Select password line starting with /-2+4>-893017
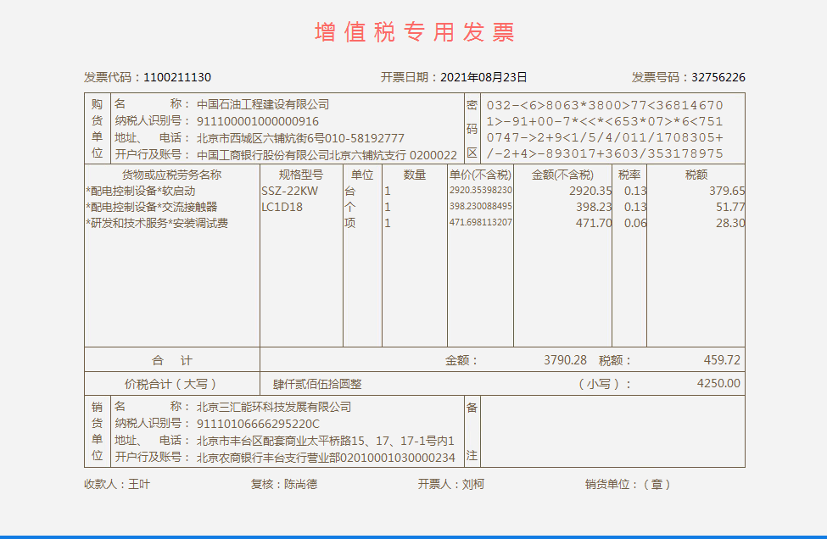This screenshot has height=539, width=827. pyautogui.click(x=605, y=154)
